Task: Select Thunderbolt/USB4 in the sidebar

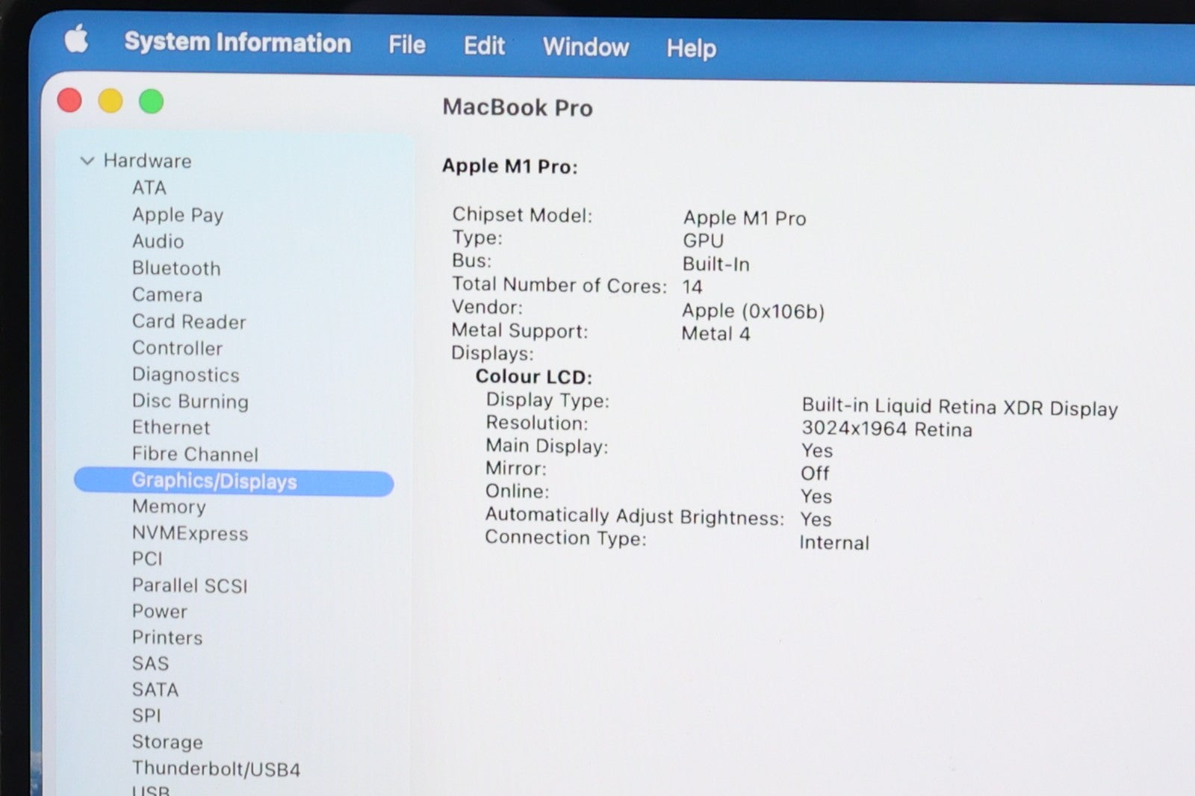Action: coord(216,769)
